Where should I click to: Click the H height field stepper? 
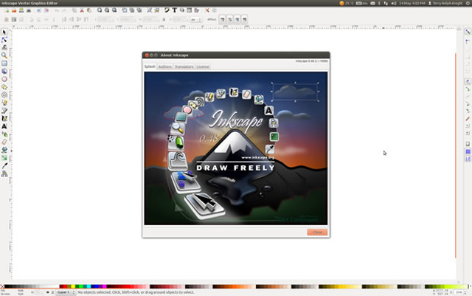(x=186, y=20)
